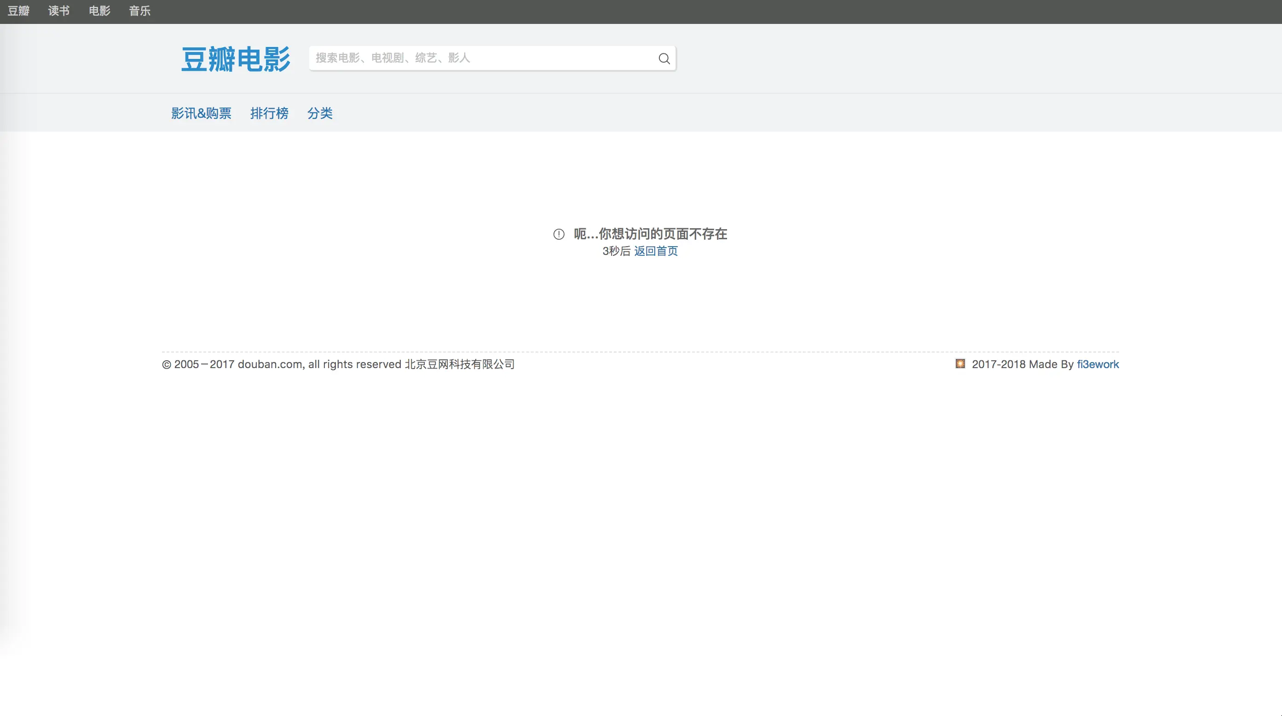The image size is (1282, 716).
Task: Click the exclamation warning icon
Action: point(558,234)
